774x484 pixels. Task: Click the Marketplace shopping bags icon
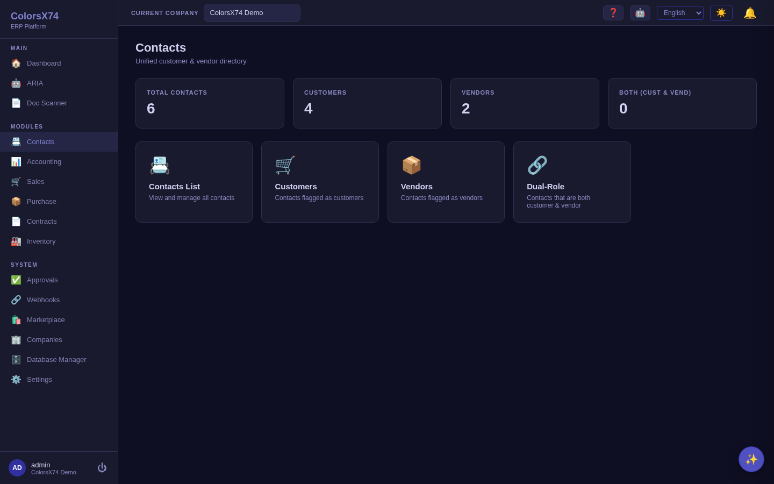click(x=16, y=320)
